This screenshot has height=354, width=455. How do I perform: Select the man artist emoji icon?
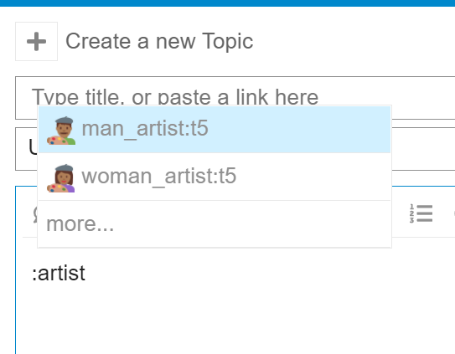61,131
